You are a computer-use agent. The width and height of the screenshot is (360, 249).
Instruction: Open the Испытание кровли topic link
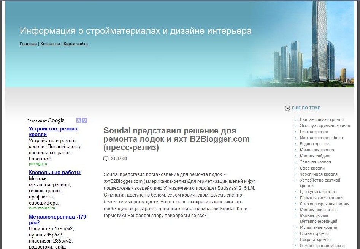(319, 227)
